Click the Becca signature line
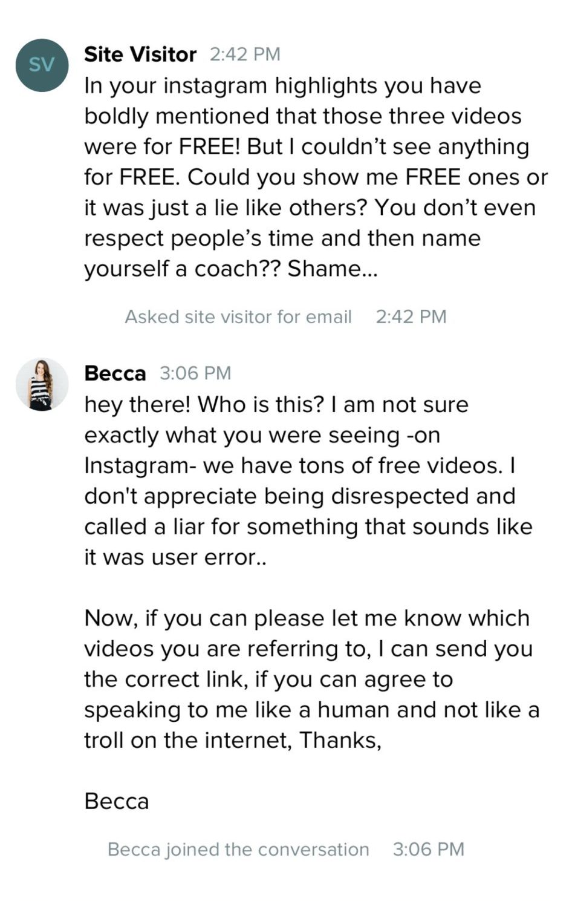Viewport: 572px width, 901px height. [117, 801]
